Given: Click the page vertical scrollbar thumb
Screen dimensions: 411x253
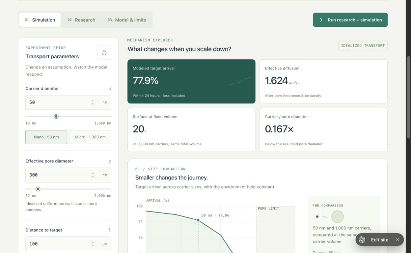Looking at the screenshot, I should click(408, 97).
